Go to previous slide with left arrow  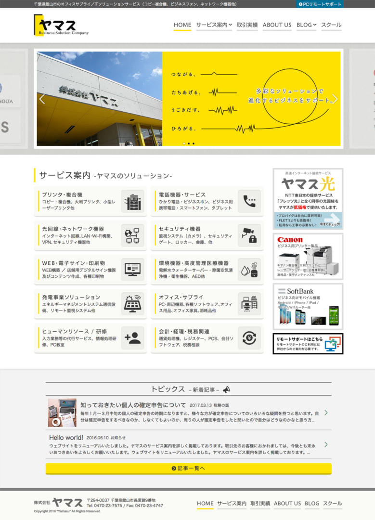click(x=42, y=99)
